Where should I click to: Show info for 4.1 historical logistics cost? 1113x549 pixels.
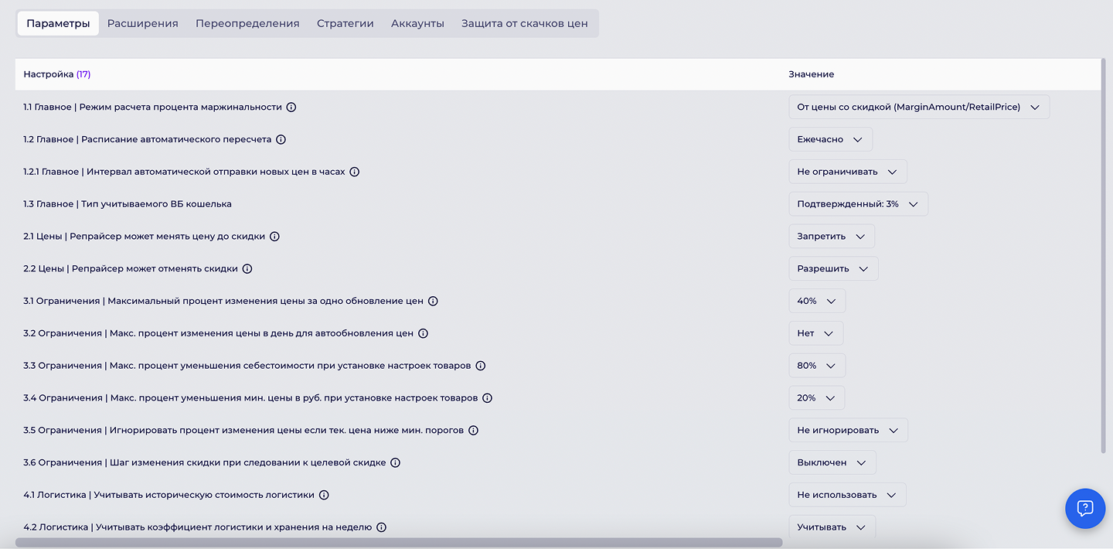click(x=324, y=496)
